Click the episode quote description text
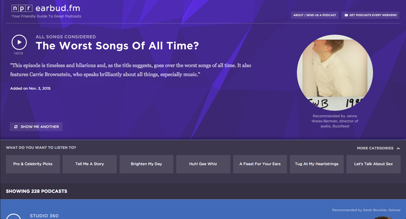The height and width of the screenshot is (219, 406). [131, 70]
